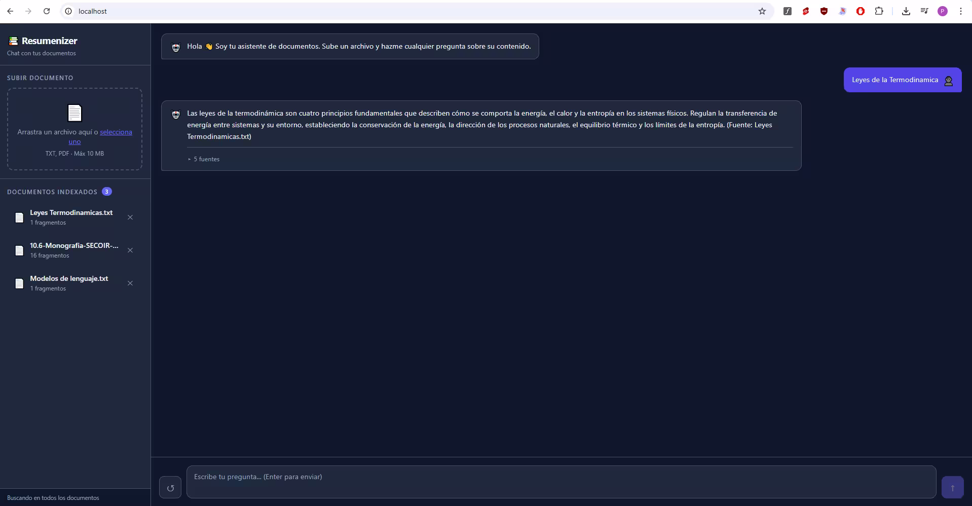Delete the 10.6-Monografia-SECOIR document
Viewport: 972px width, 506px height.
click(x=130, y=250)
